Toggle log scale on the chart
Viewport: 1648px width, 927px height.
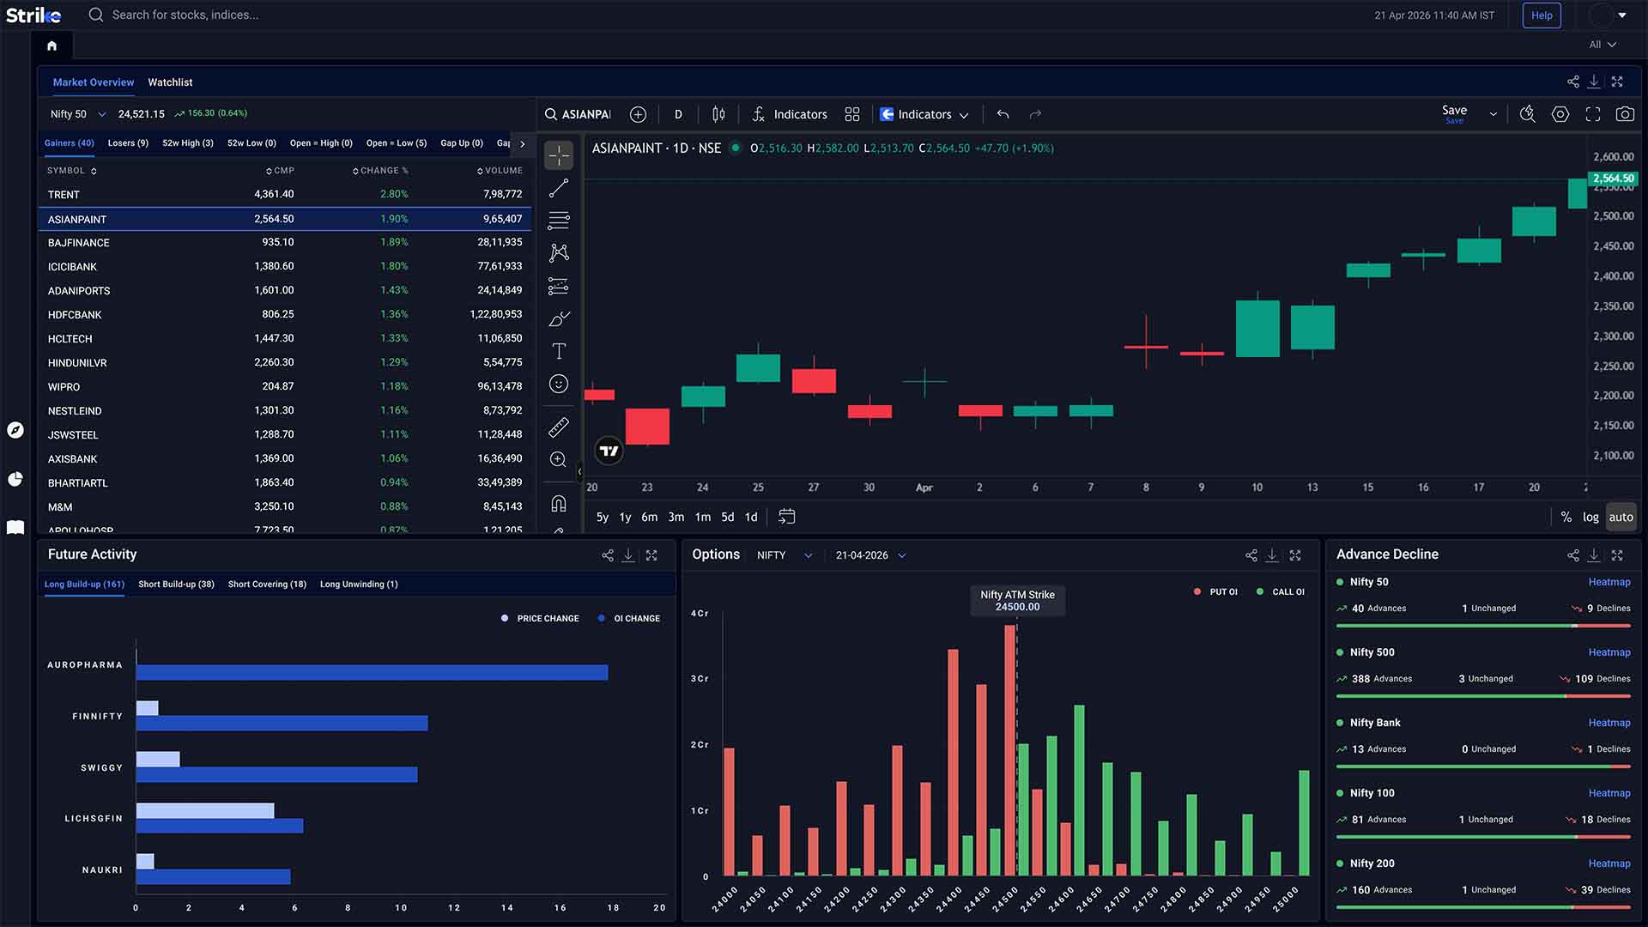click(1590, 517)
